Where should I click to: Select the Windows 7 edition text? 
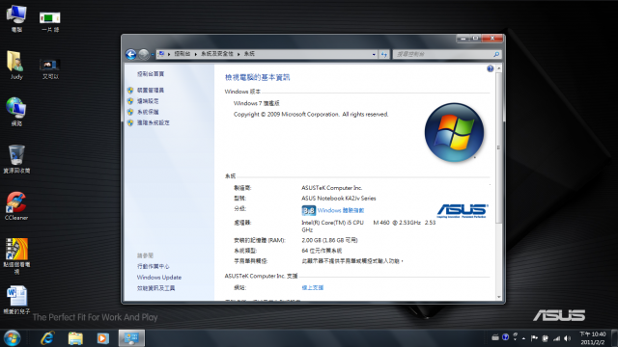pos(257,103)
